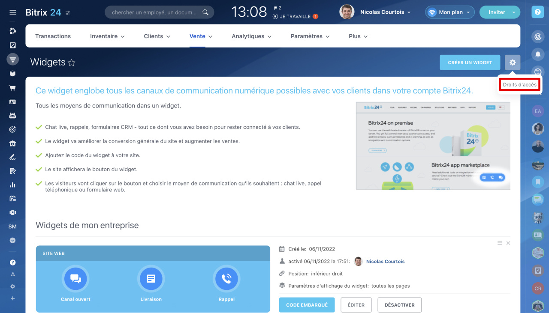Open the SM item in left sidebar
Image resolution: width=549 pixels, height=313 pixels.
point(12,227)
